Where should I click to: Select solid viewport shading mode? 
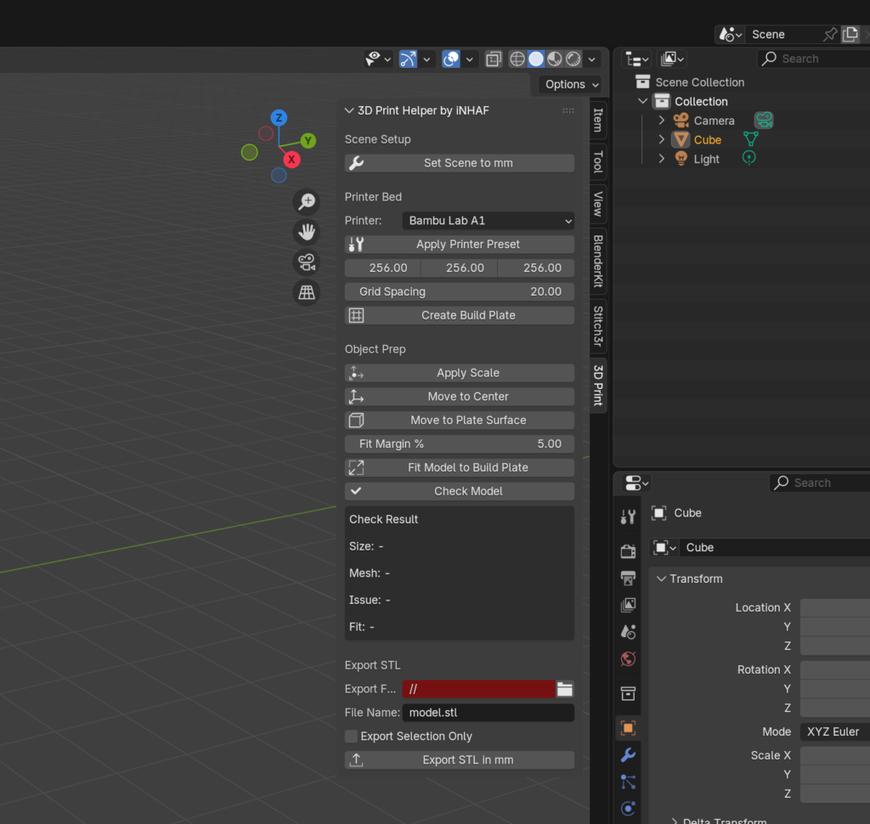[536, 59]
